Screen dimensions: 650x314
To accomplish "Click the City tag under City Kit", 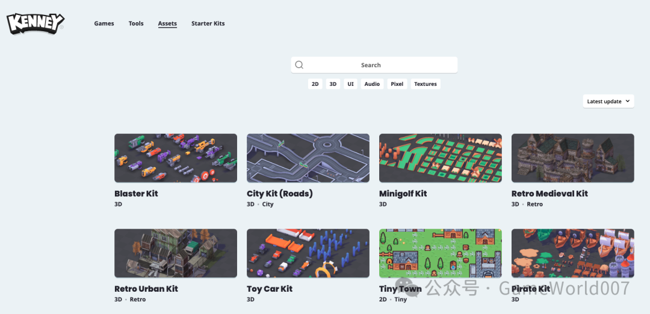I will pyautogui.click(x=268, y=204).
